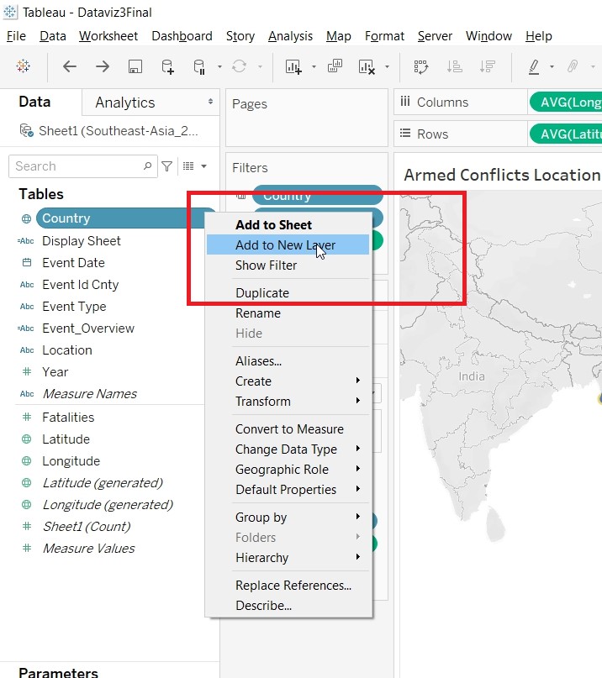This screenshot has width=602, height=678.
Task: Select the Fatalities field
Action: click(68, 418)
